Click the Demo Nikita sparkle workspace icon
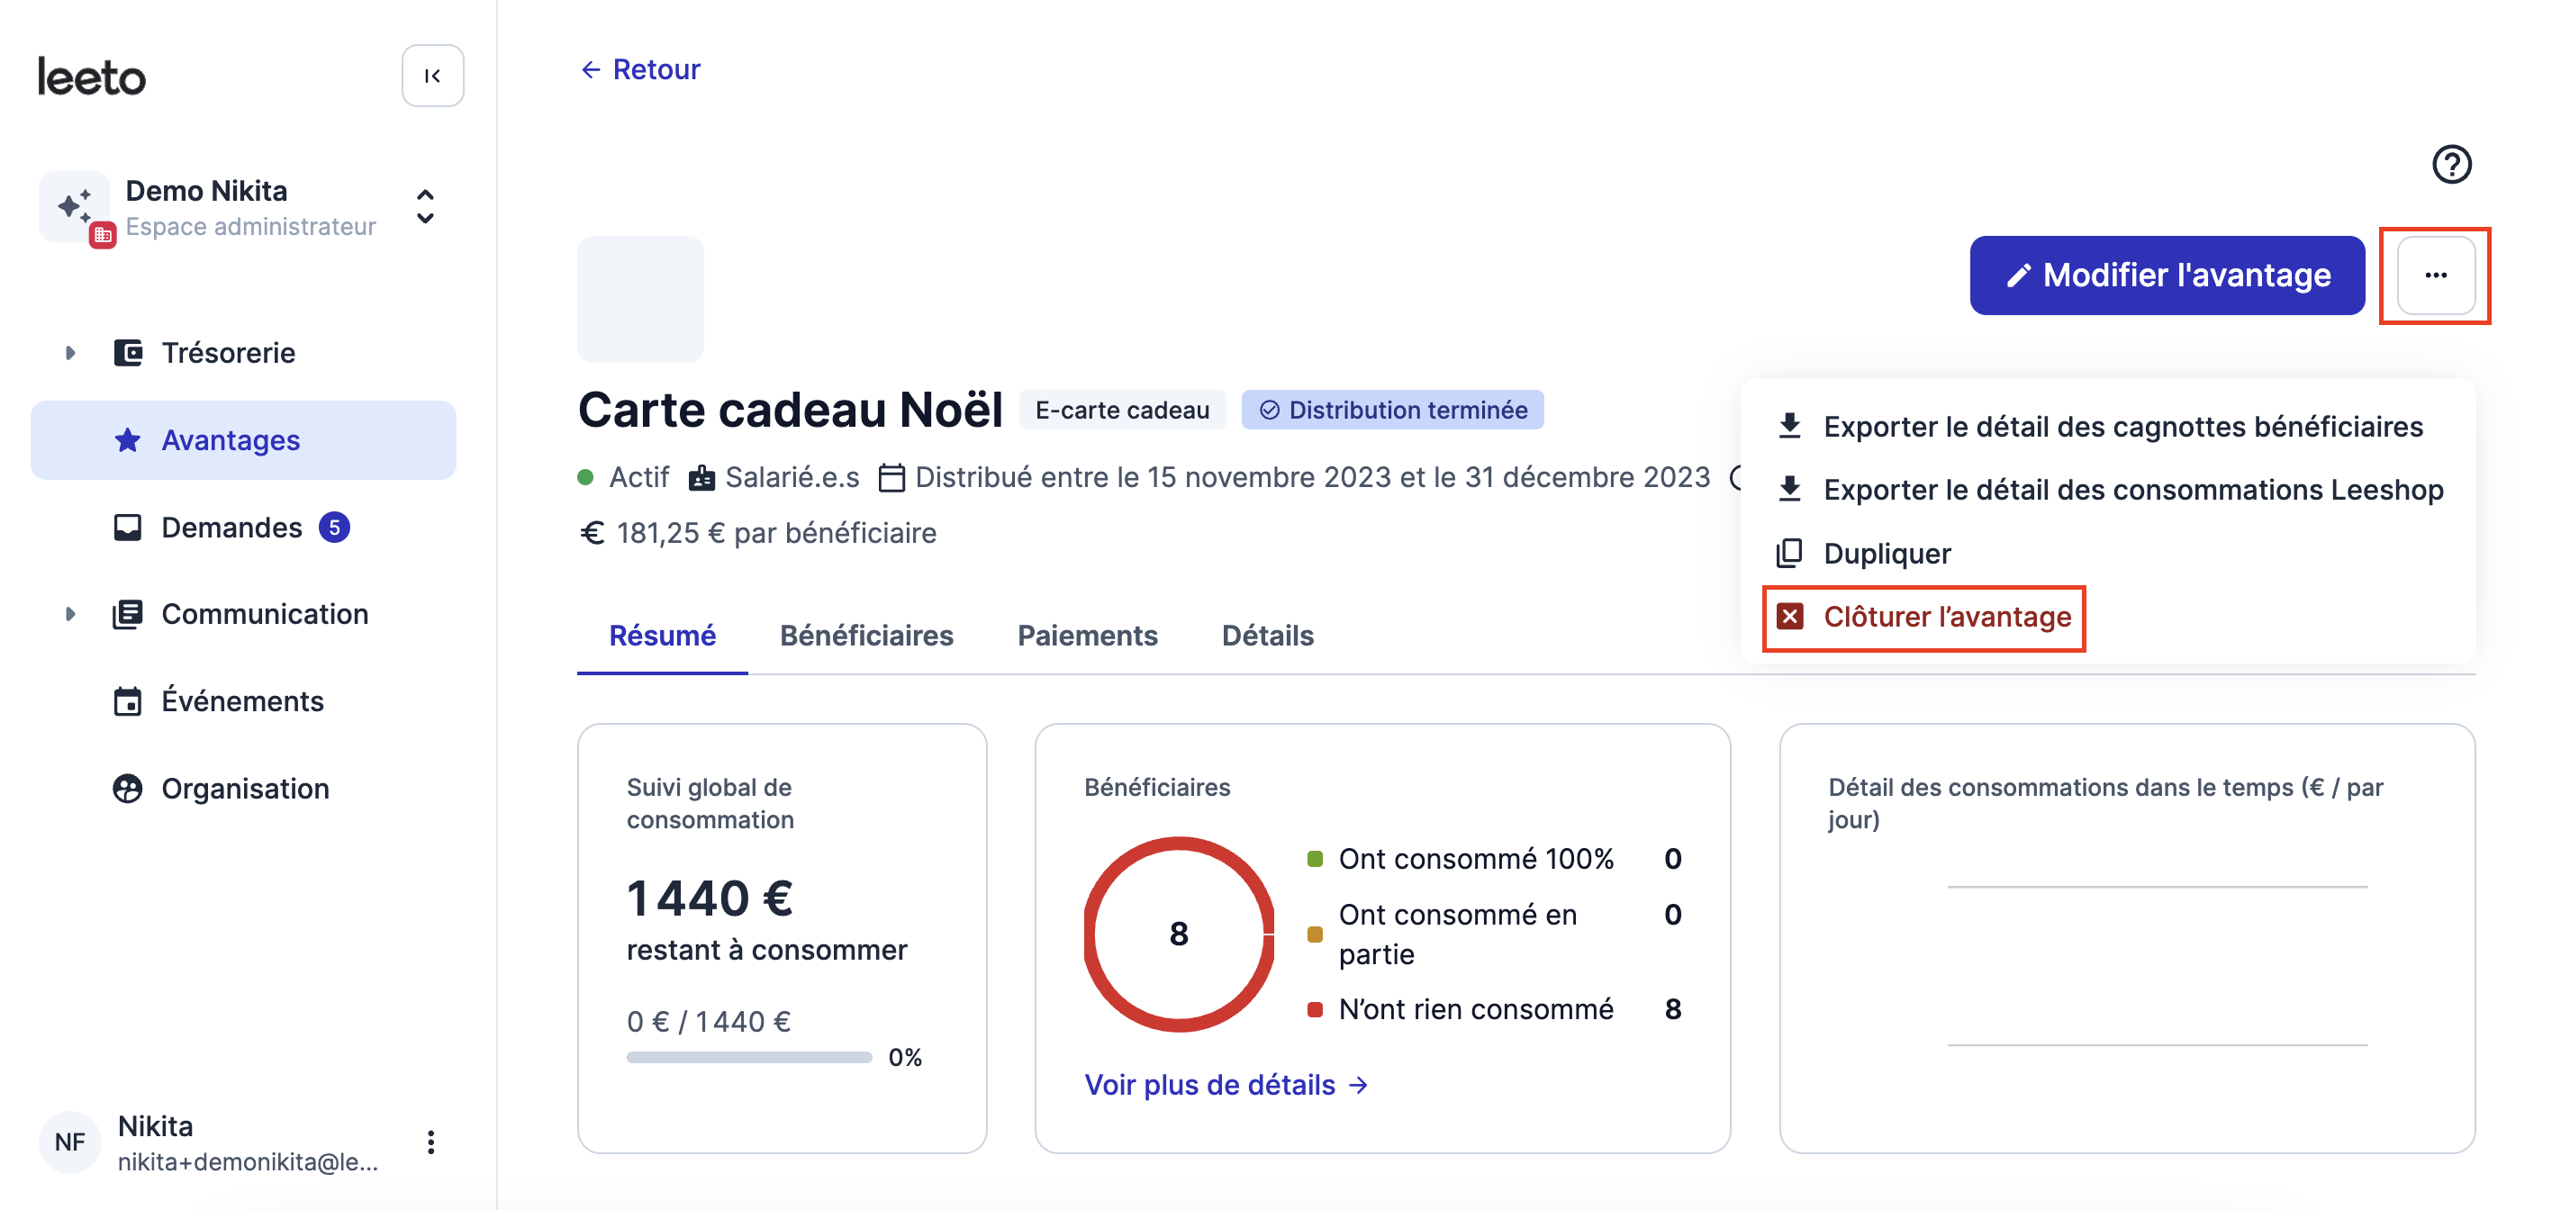 pos(73,206)
